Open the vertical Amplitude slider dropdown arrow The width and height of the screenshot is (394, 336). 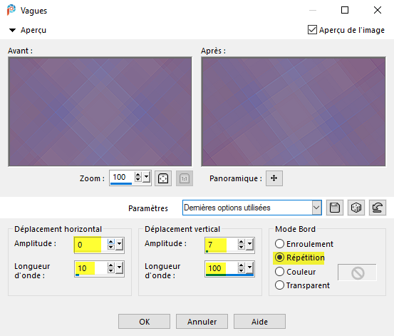point(249,244)
